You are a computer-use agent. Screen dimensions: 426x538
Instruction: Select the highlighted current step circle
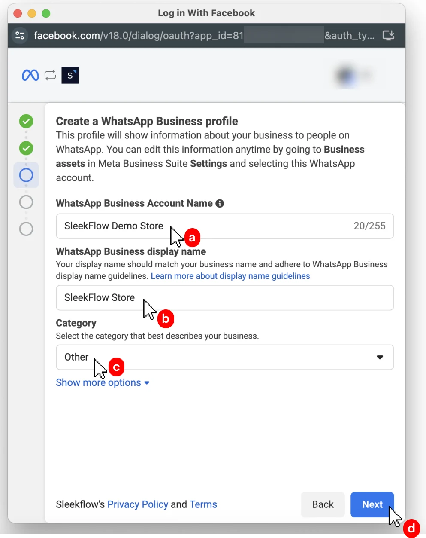pyautogui.click(x=26, y=175)
